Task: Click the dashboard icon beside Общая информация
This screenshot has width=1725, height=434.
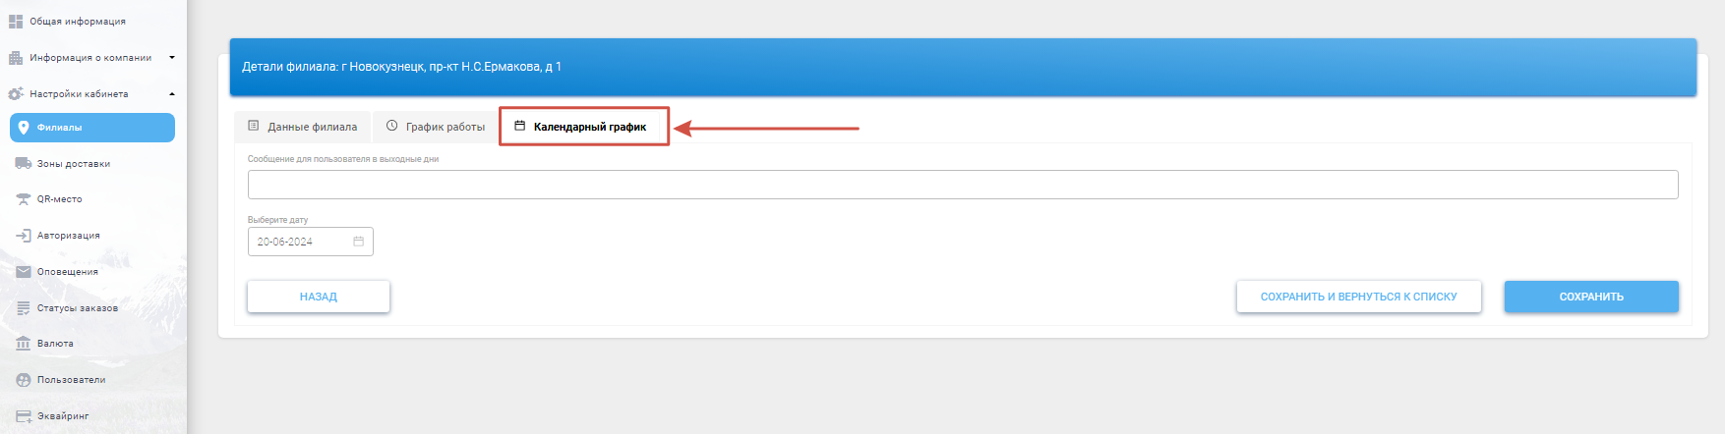Action: [16, 22]
